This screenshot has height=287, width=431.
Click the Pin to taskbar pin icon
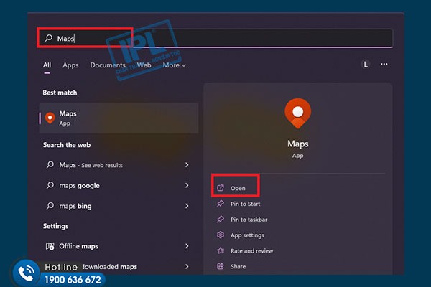pyautogui.click(x=221, y=220)
